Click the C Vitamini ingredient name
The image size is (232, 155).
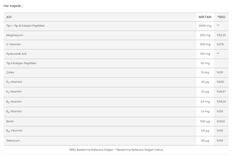[13, 44]
